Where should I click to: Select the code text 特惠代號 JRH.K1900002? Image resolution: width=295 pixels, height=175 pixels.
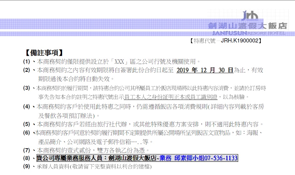coord(225,40)
